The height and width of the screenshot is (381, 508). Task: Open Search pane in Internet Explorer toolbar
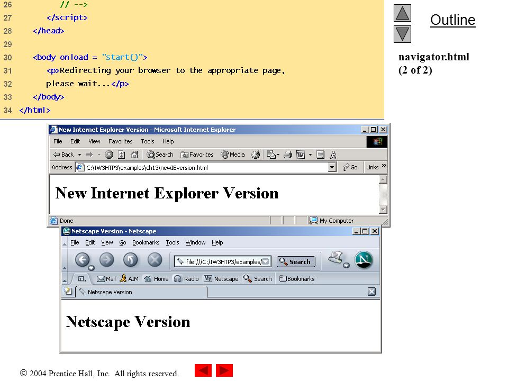pos(160,155)
